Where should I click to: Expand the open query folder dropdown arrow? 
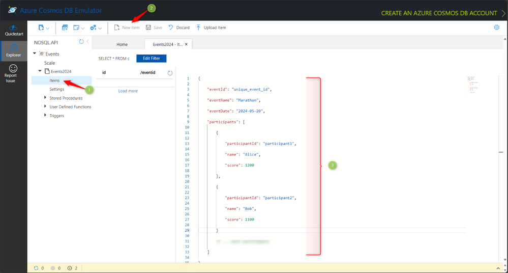[x=83, y=28]
